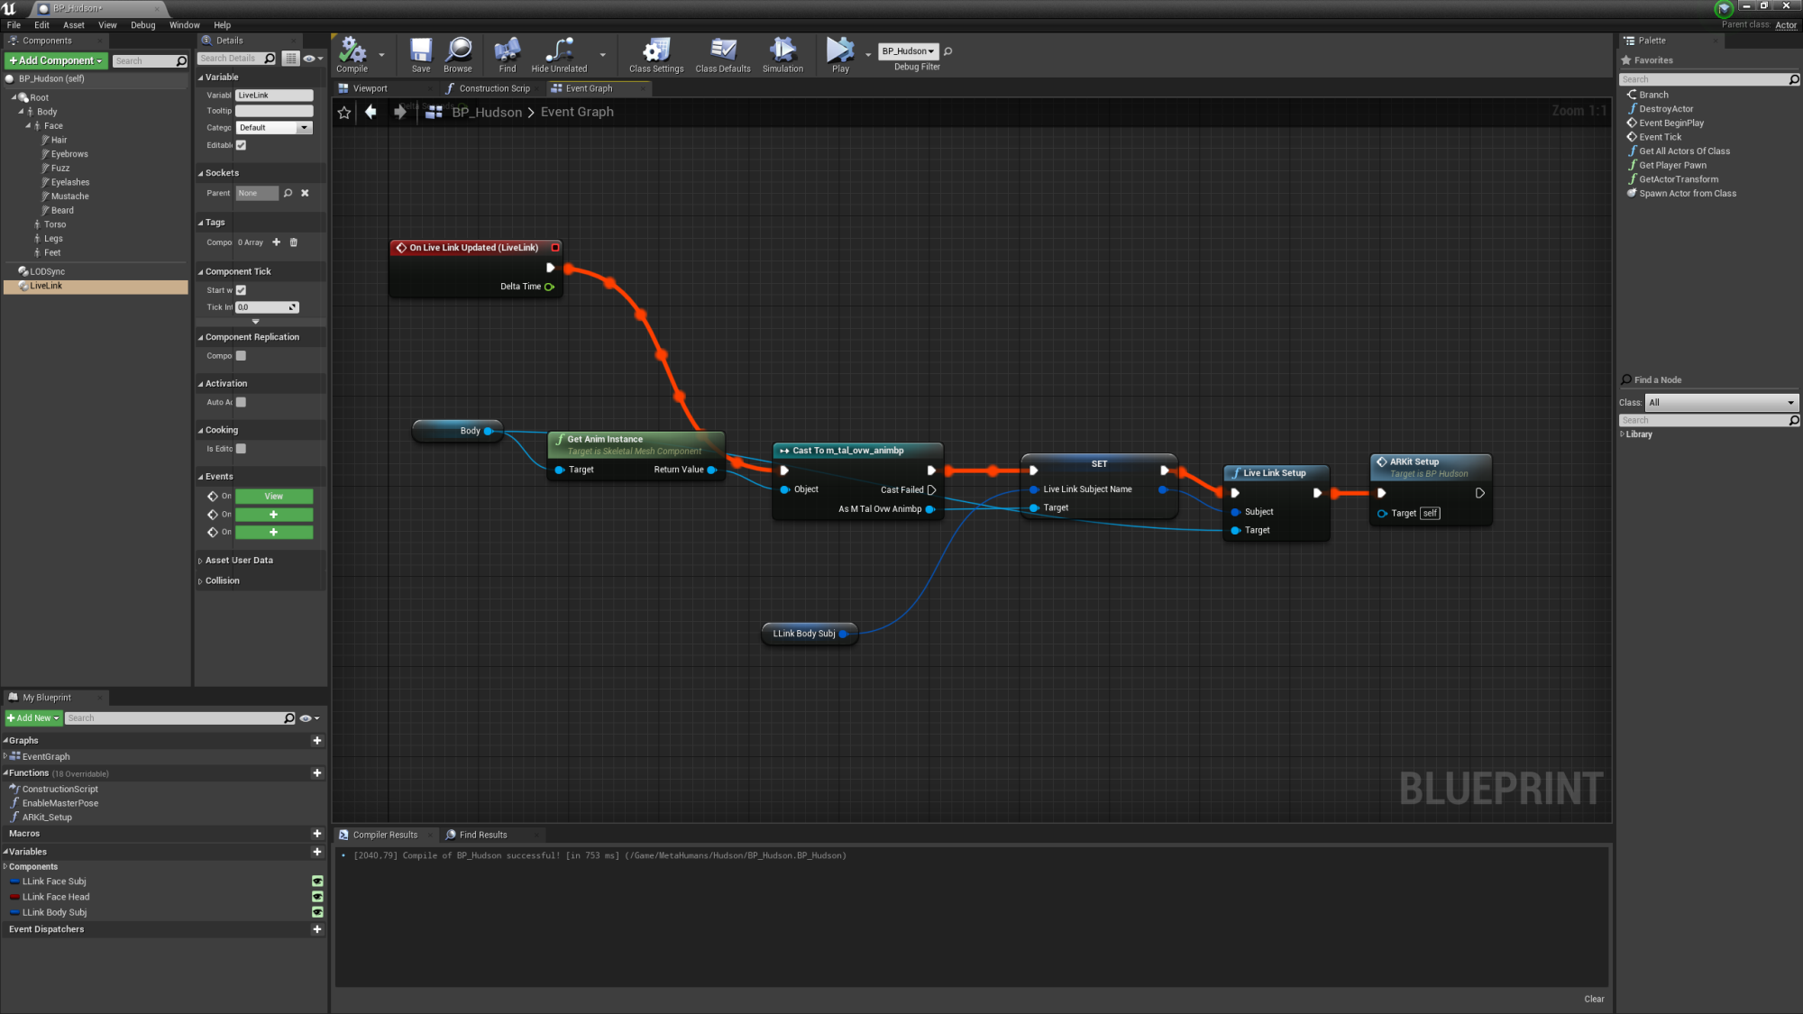
Task: Switch to the Viewport tab
Action: point(370,88)
